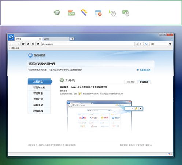This screenshot has height=165, width=182.
Task: Open the 常见问题 footer link
Action: [141, 145]
